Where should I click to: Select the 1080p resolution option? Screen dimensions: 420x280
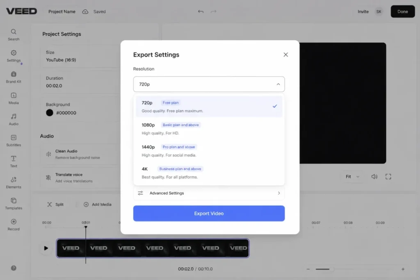[x=209, y=128]
